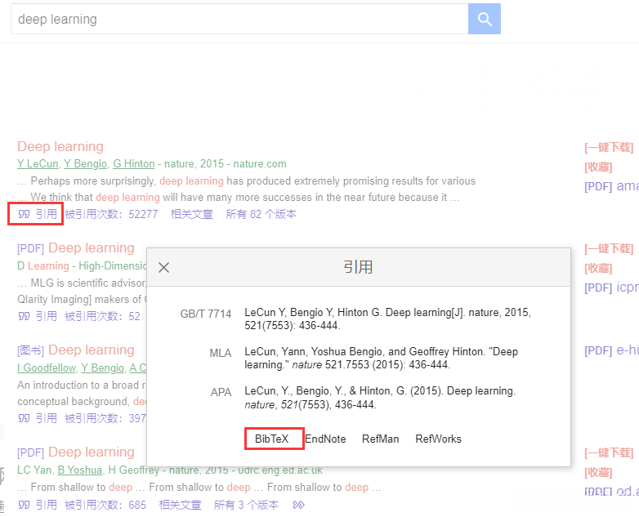View 被引用次数: 397... for Goodfellow book
This screenshot has width=639, height=517.
105,418
